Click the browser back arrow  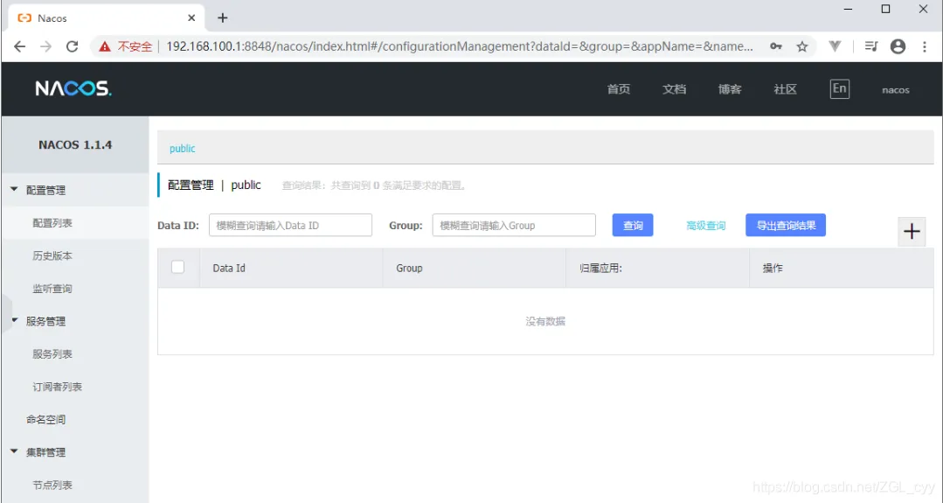pyautogui.click(x=20, y=46)
